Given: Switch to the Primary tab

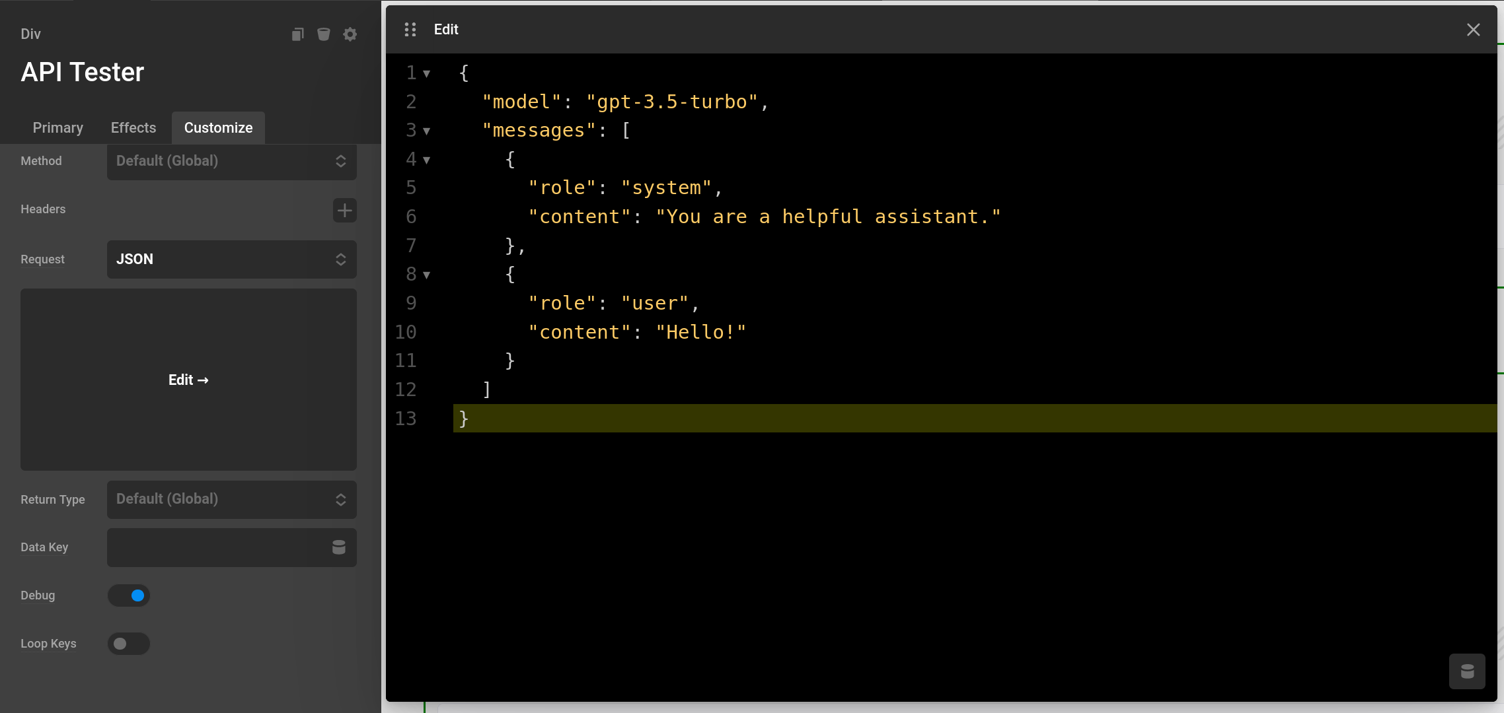Looking at the screenshot, I should click(x=57, y=127).
